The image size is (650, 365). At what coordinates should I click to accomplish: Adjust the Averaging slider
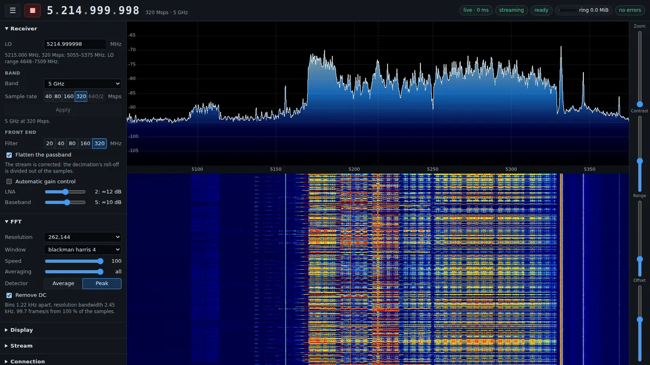tap(74, 272)
